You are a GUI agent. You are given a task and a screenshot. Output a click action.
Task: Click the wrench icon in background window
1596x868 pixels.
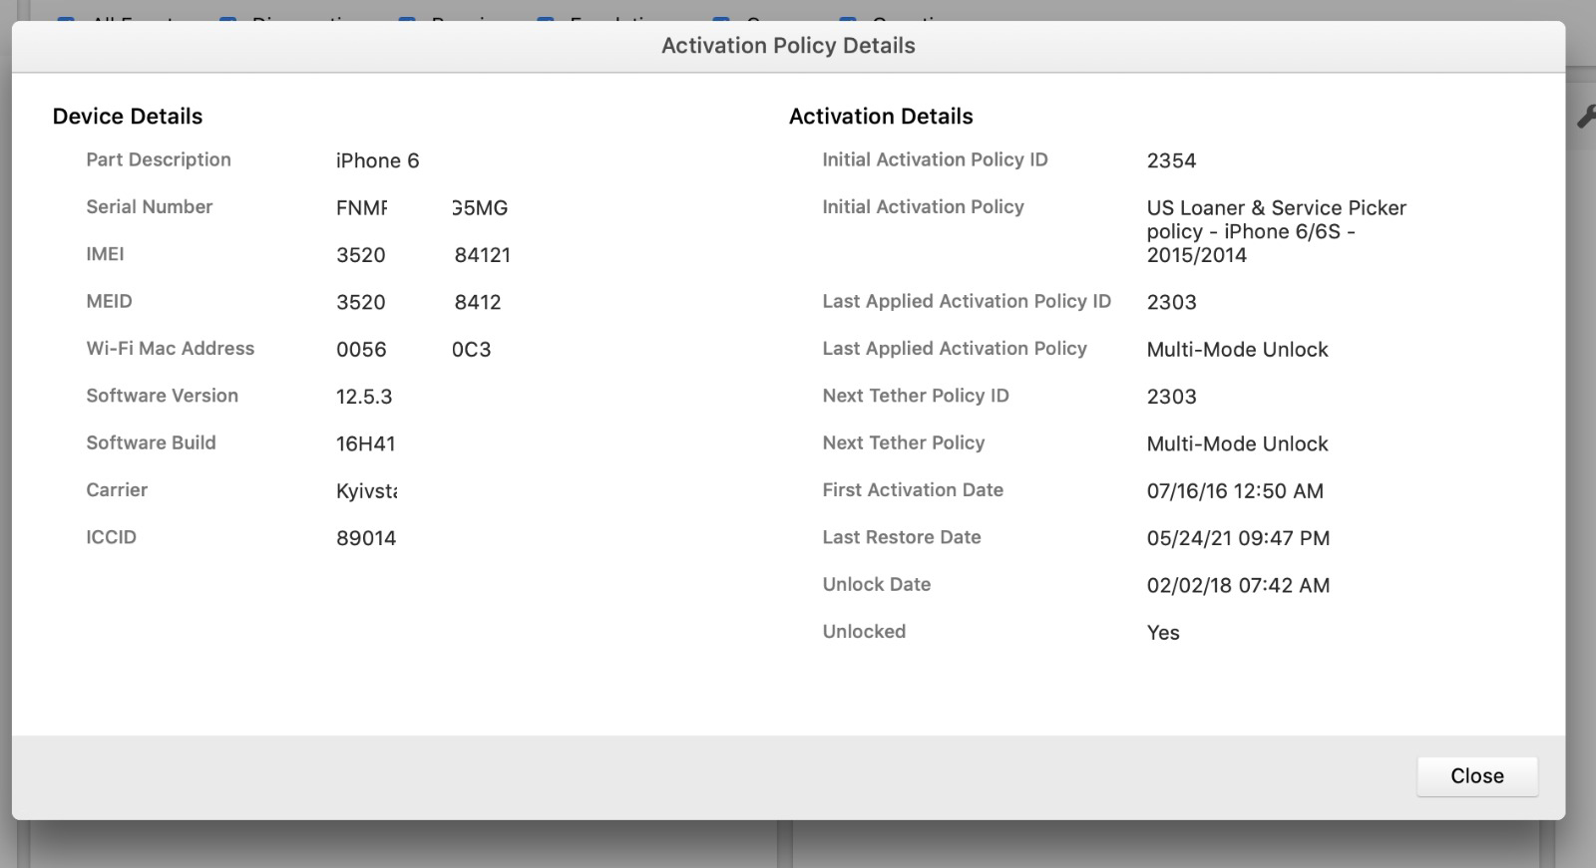pyautogui.click(x=1586, y=117)
